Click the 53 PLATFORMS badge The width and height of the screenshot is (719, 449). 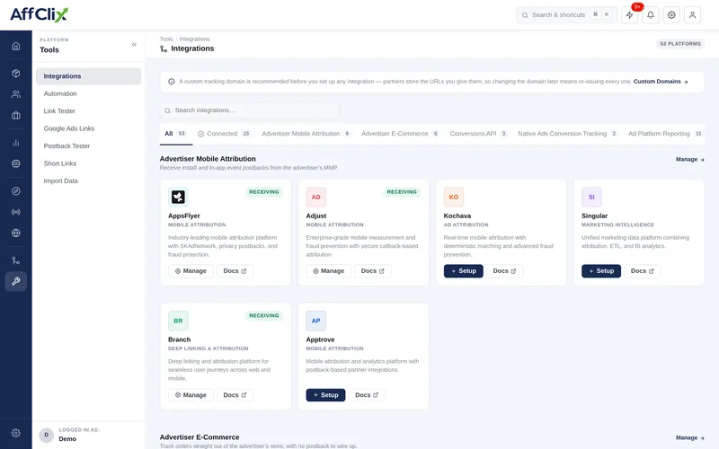(x=680, y=44)
